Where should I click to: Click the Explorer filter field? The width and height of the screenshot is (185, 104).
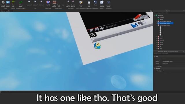tap(169, 13)
